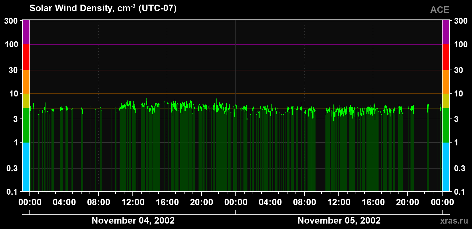This screenshot has width=472, height=229.
Task: Select the 30 label on right axis
Action: pos(459,70)
